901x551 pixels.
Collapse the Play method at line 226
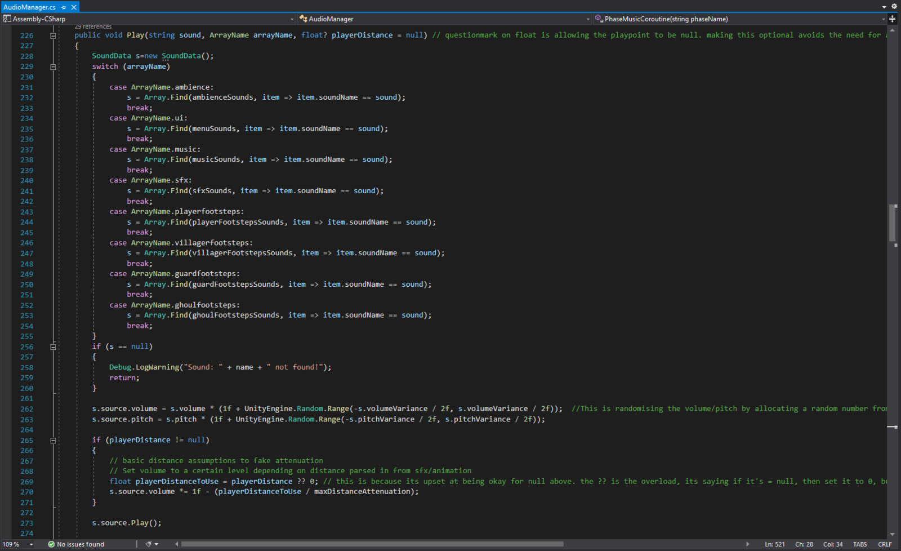(53, 35)
